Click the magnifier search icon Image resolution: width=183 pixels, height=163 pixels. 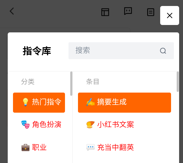coord(163,51)
